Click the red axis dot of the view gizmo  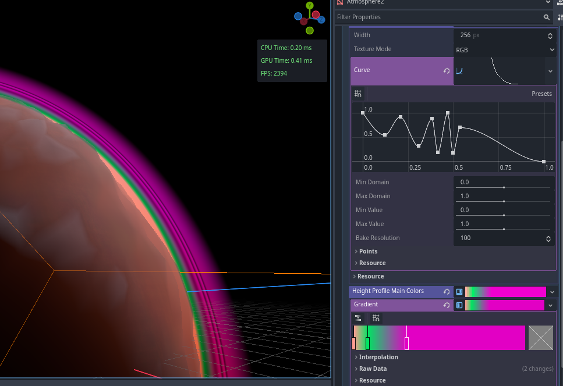(316, 15)
